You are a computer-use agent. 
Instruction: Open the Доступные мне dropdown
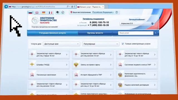point(61,44)
